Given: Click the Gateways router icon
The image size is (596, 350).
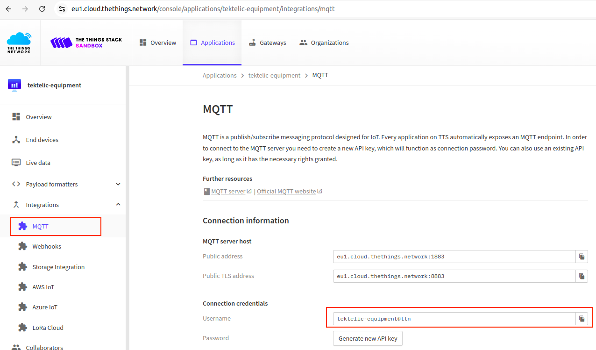Looking at the screenshot, I should pos(252,43).
